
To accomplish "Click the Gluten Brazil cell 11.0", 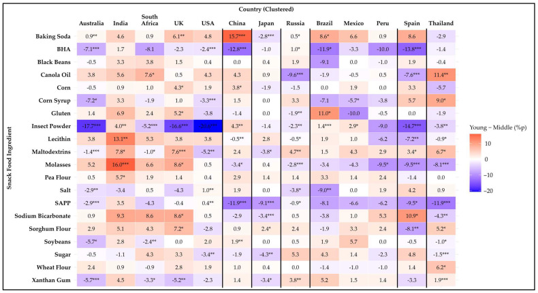I will (325, 113).
